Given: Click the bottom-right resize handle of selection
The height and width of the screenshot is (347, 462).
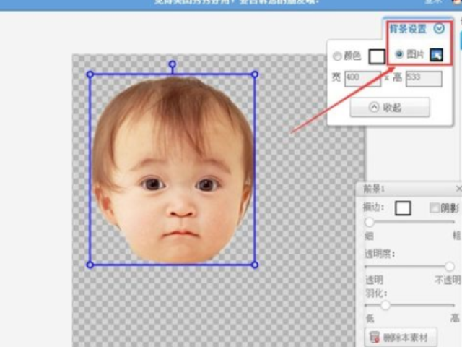Looking at the screenshot, I should (x=254, y=265).
